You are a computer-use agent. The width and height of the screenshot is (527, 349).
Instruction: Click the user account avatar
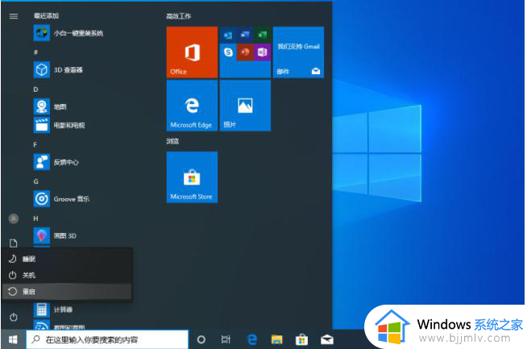coord(14,219)
